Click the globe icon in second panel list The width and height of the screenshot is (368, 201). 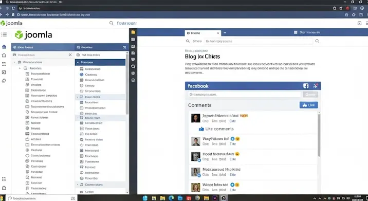coord(82,75)
